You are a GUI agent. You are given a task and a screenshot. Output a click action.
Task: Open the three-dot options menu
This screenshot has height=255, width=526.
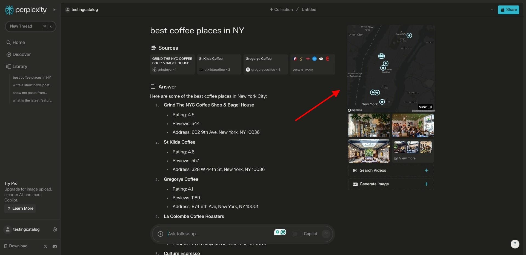click(493, 10)
